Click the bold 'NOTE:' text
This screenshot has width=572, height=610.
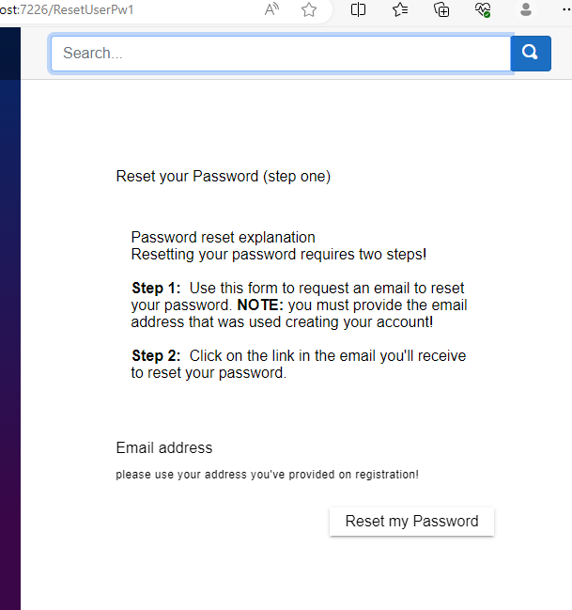pos(260,305)
